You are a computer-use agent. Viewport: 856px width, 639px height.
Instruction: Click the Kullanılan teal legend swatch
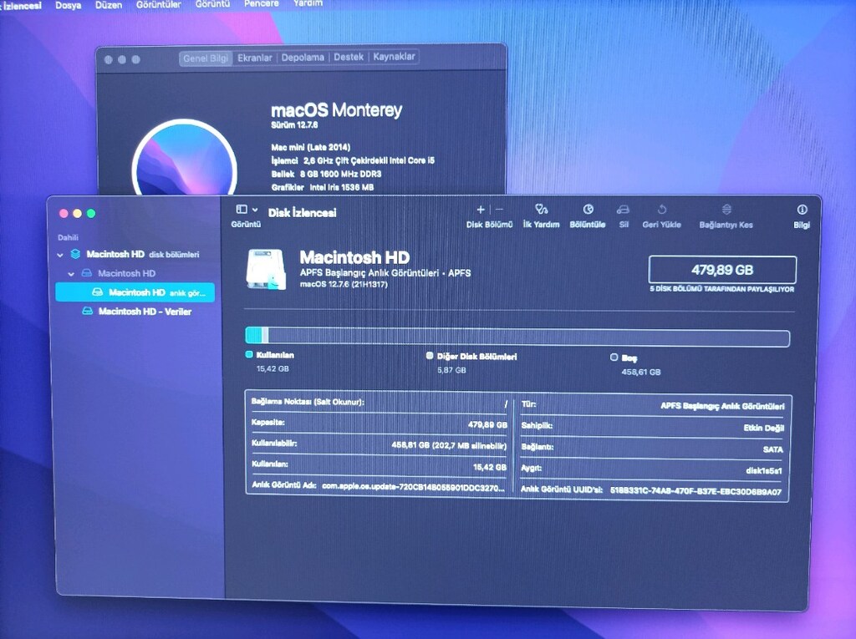click(x=249, y=355)
